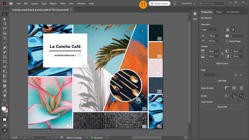The height and width of the screenshot is (140, 249).
Task: Open the Layers panel icon
Action: pyautogui.click(x=195, y=14)
